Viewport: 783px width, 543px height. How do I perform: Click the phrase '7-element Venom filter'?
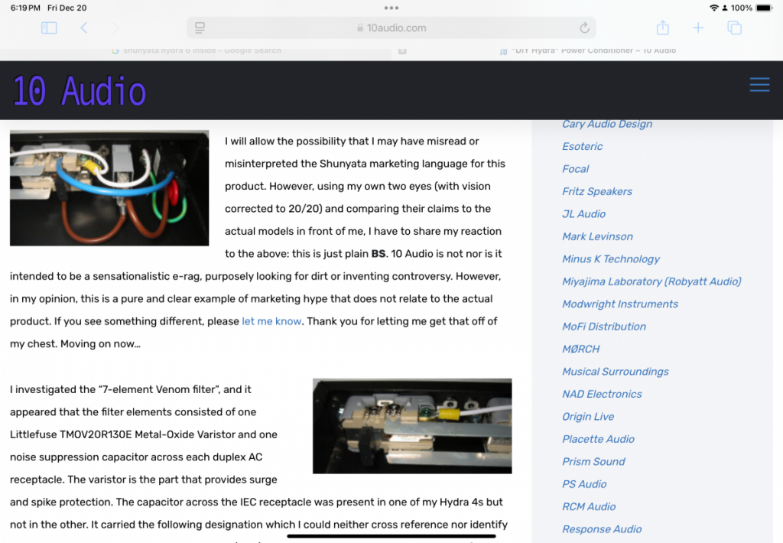[159, 389]
